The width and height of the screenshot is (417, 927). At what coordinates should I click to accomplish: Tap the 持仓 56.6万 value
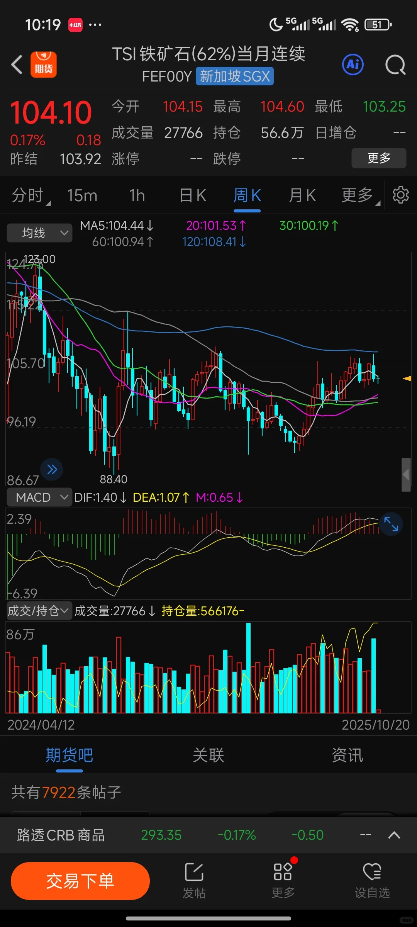pos(282,133)
